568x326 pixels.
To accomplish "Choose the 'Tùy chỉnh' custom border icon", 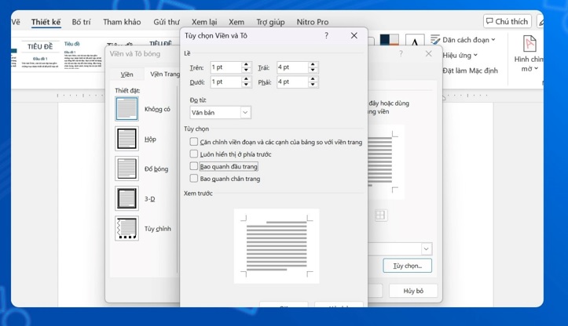I will [126, 228].
